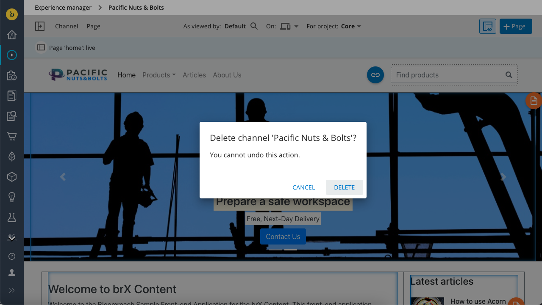Open the leaf icon in the sidebar
542x305 pixels.
point(12,157)
